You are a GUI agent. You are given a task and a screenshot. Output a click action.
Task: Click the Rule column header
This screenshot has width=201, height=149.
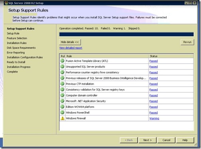[107, 56]
